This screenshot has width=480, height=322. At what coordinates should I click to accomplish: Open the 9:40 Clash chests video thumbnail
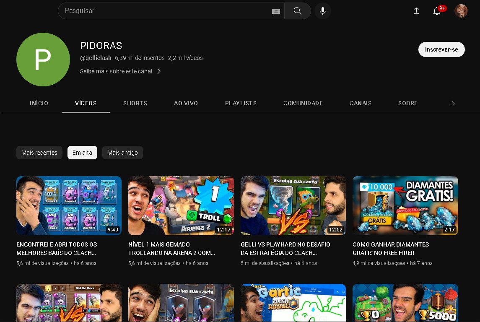(69, 206)
